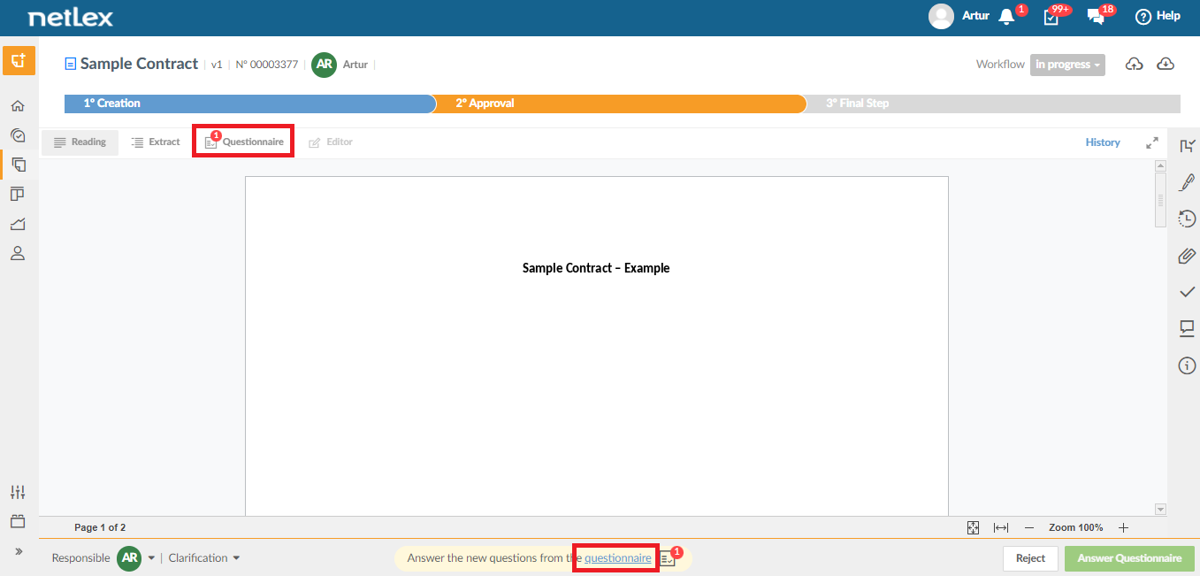Open the notifications bell

tap(1006, 16)
